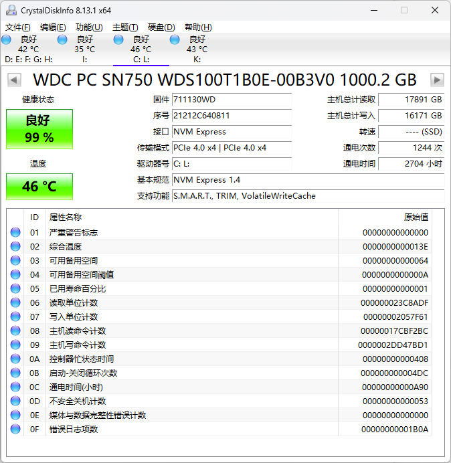Click the drive letter field C: L:
Image resolution: width=451 pixels, height=463 pixels.
[232, 163]
